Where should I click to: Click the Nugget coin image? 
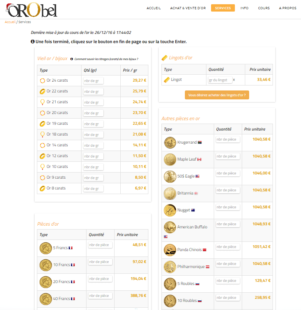pyautogui.click(x=170, y=210)
